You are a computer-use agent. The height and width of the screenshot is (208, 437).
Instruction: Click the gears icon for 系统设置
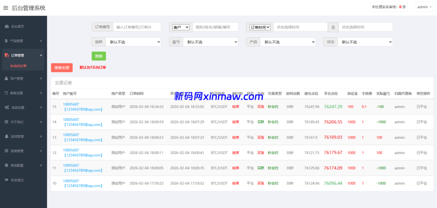point(7,108)
